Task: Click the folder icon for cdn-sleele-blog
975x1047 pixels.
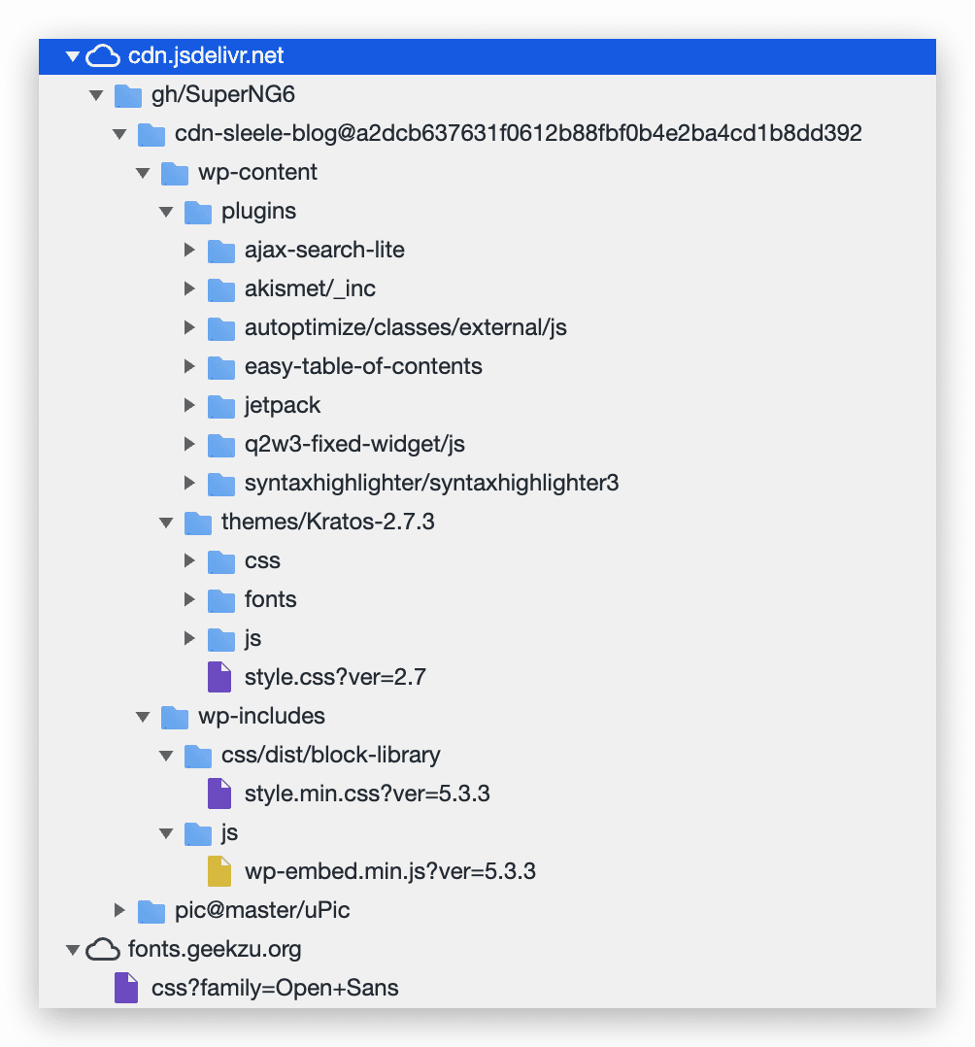Action: tap(151, 134)
